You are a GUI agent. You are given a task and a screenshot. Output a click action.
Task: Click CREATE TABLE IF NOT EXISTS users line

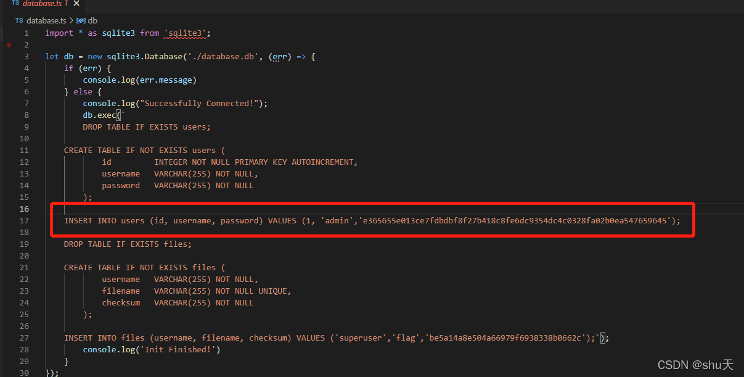click(145, 151)
